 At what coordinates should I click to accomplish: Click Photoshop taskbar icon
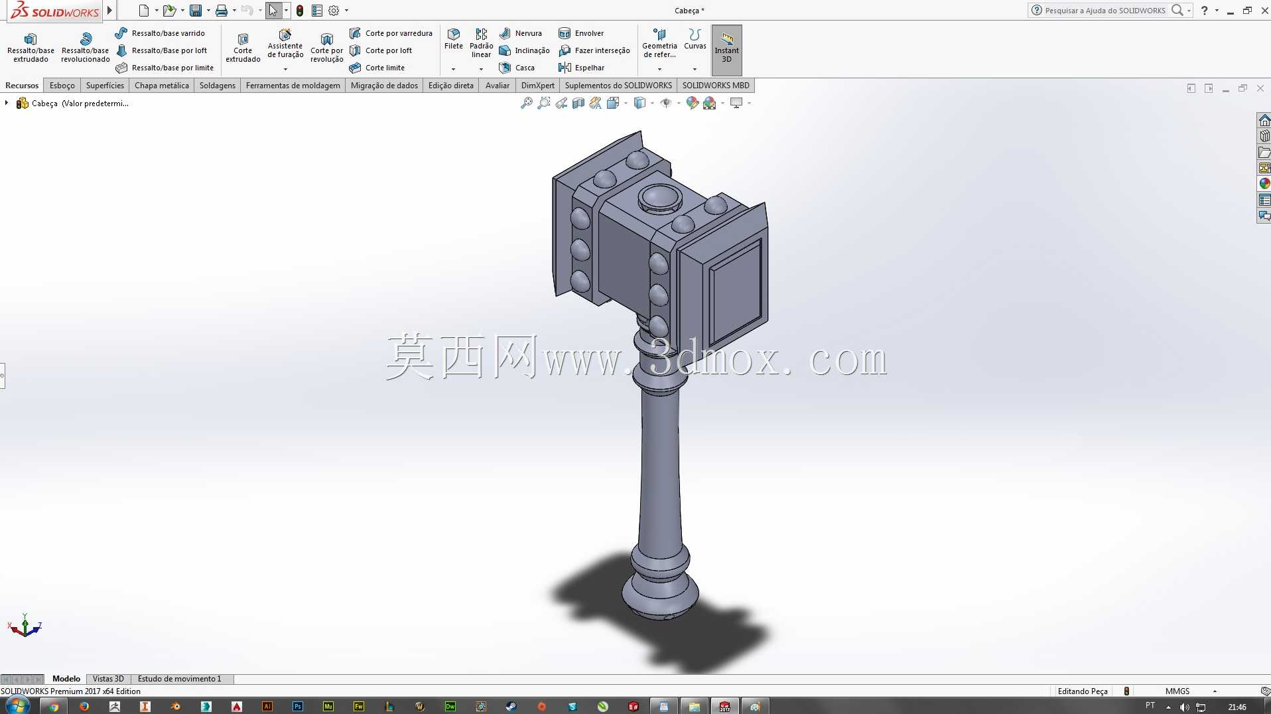[x=298, y=707]
